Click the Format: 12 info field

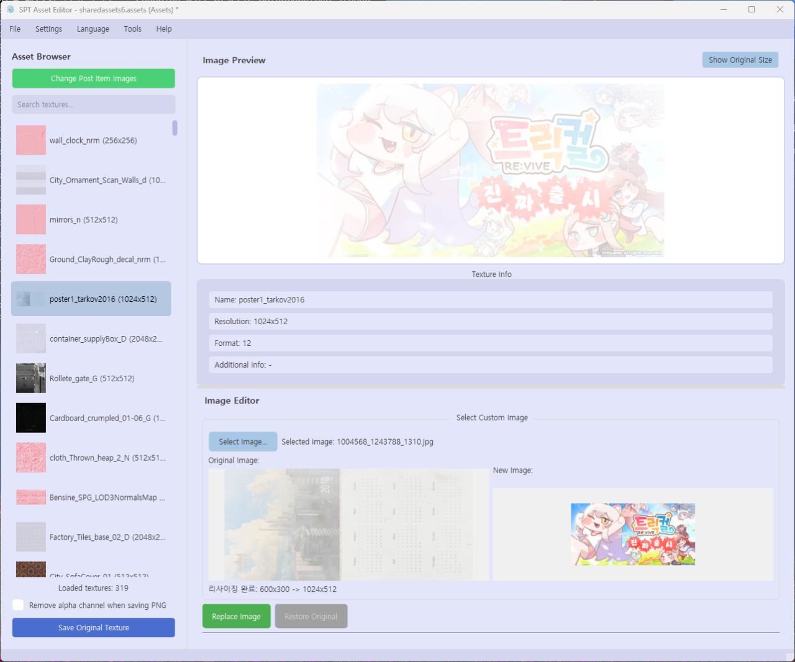(491, 343)
